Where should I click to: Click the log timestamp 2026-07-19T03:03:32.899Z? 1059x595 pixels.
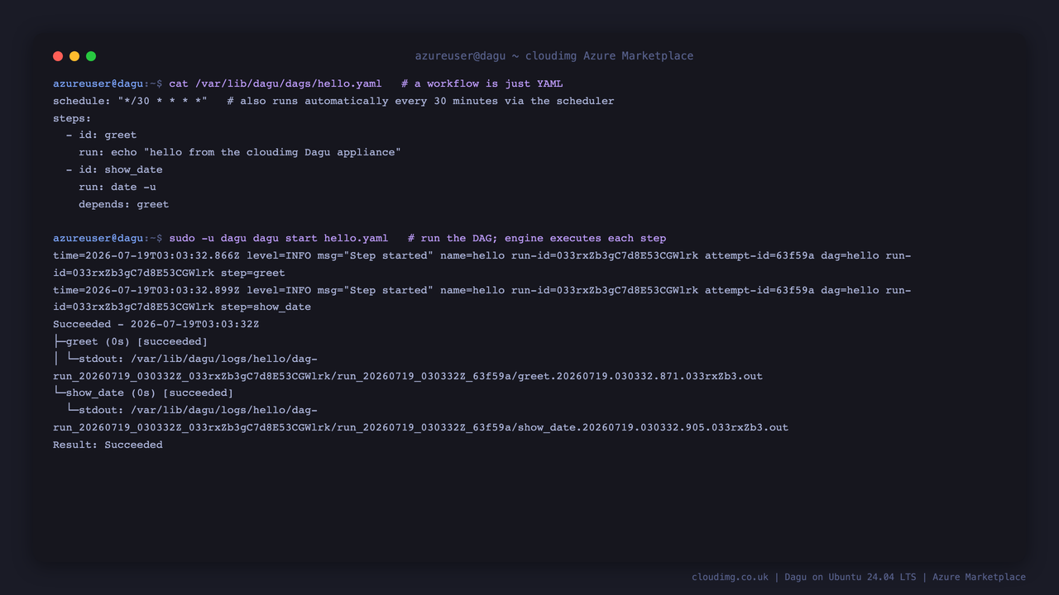pos(162,290)
